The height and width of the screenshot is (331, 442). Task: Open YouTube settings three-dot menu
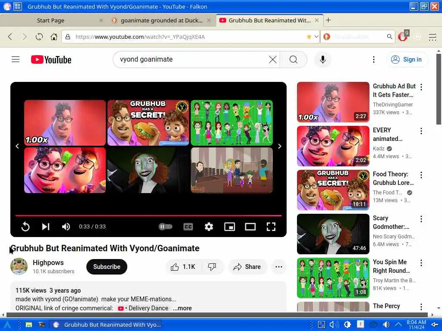click(374, 59)
